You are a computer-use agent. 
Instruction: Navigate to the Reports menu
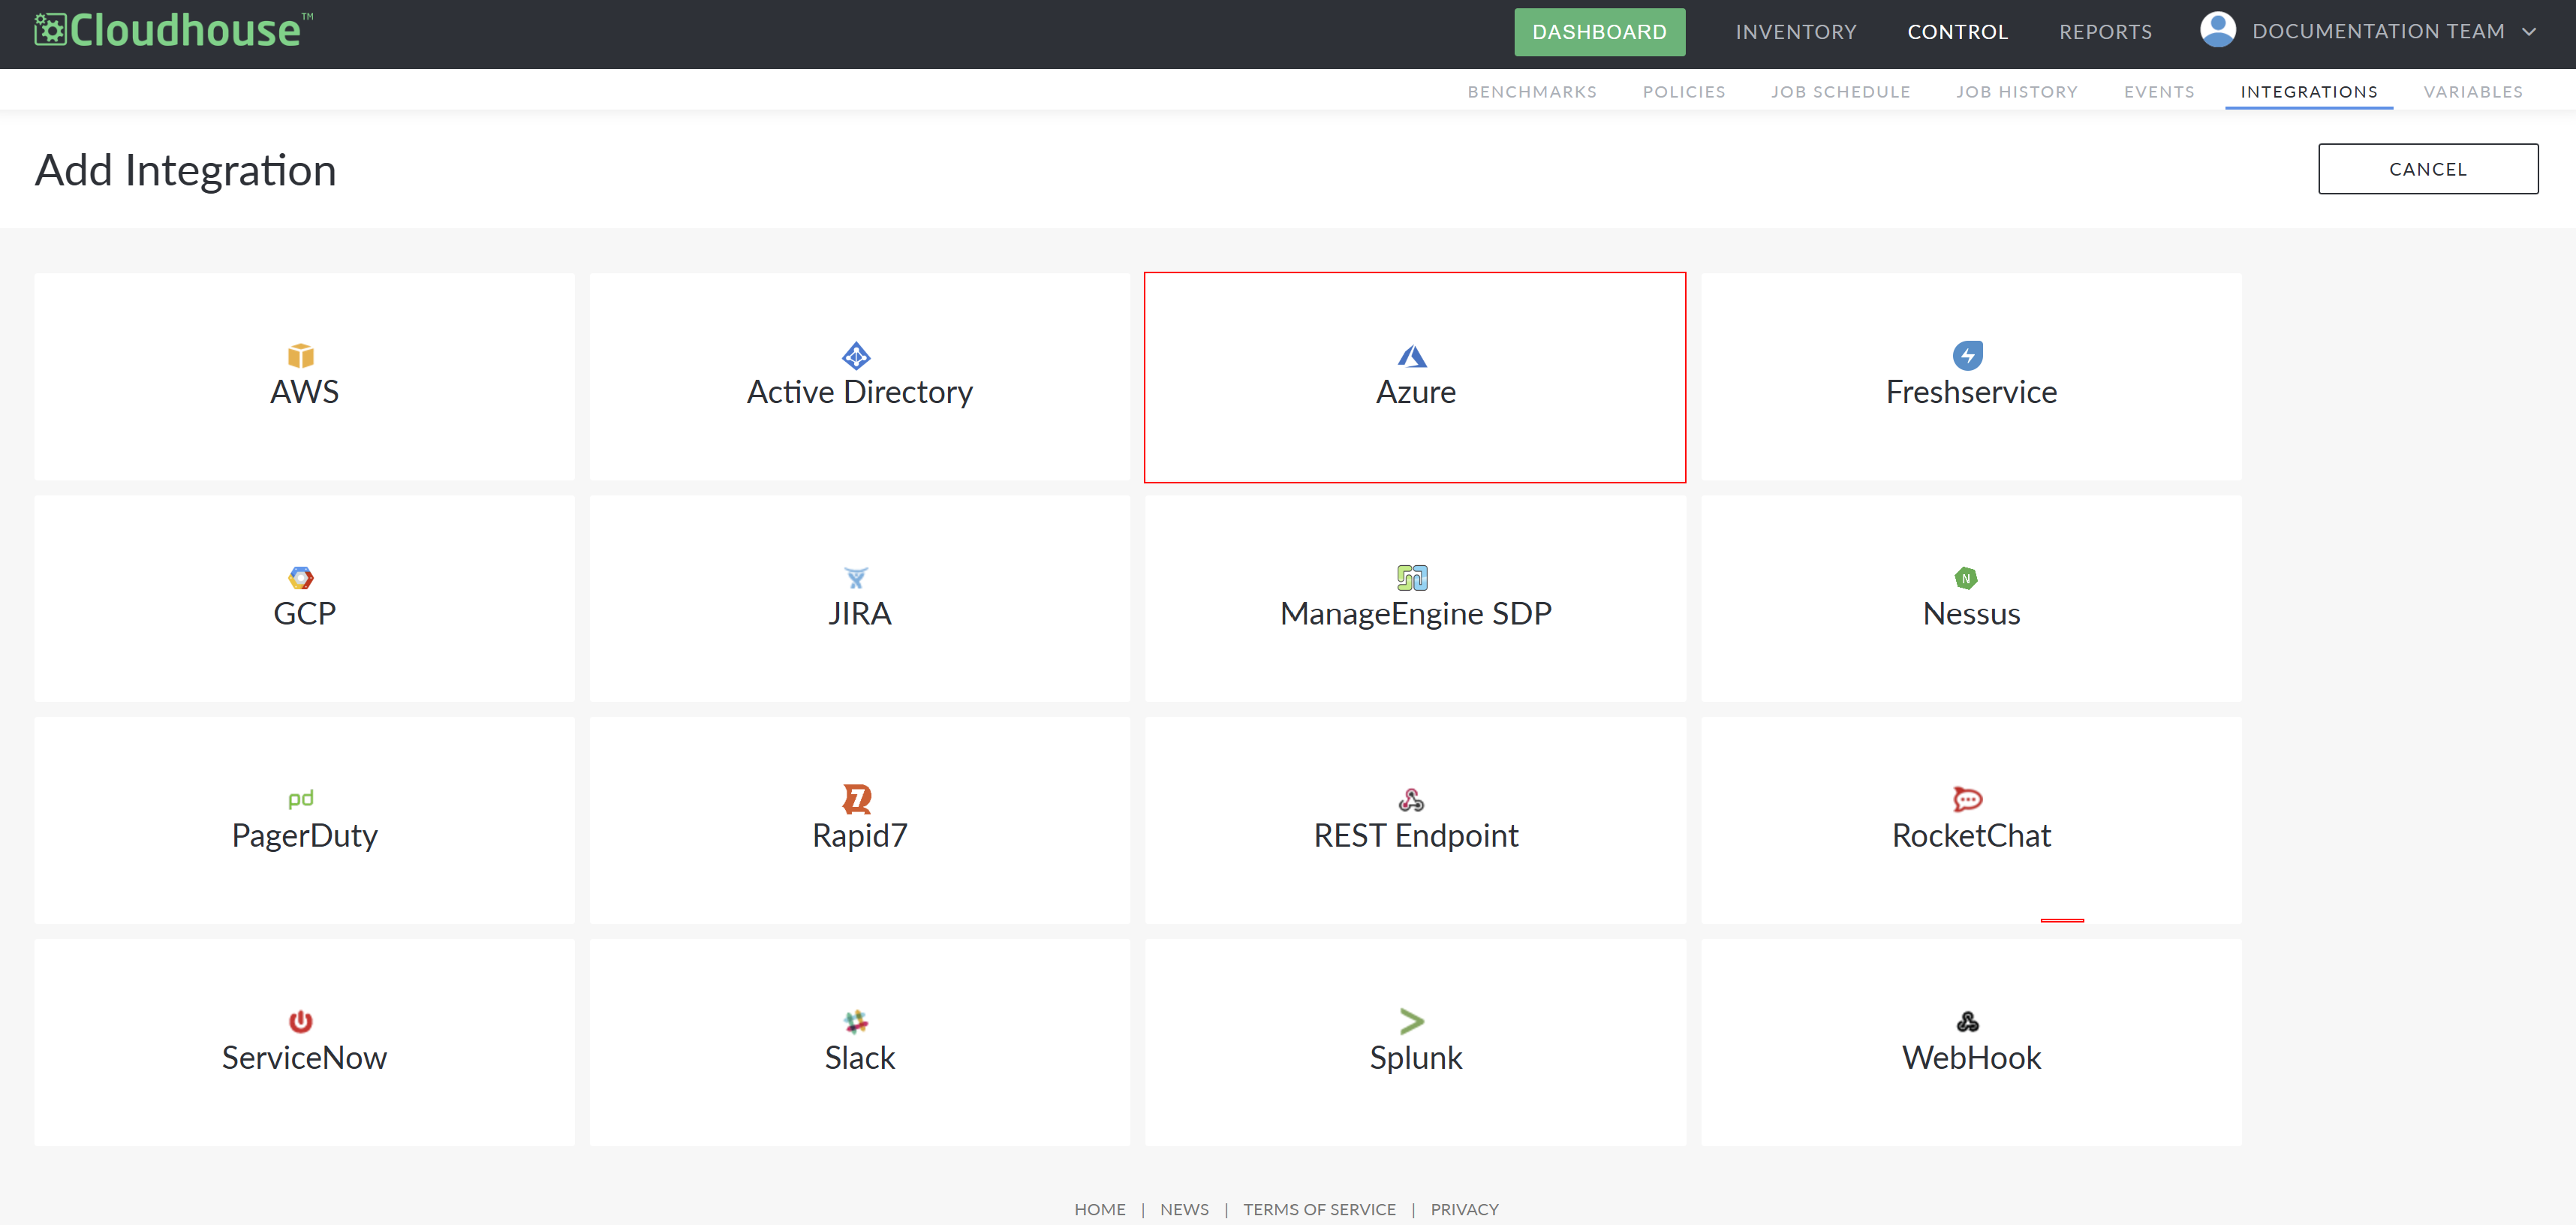click(2105, 32)
